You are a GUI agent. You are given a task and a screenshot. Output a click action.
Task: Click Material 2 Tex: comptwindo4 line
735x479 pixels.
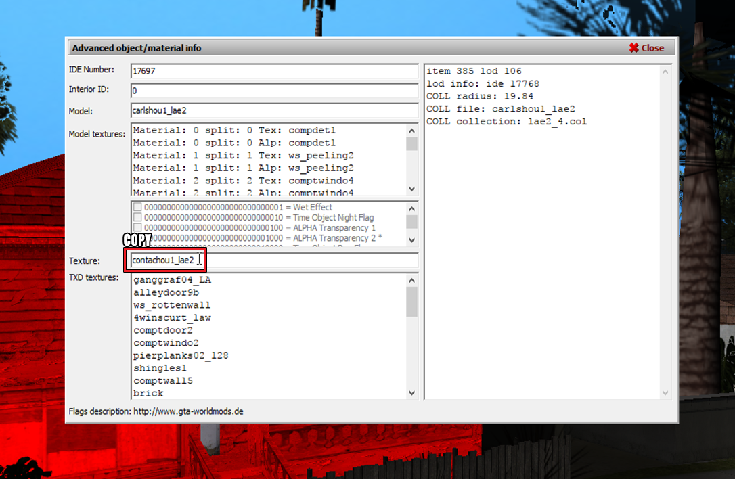[243, 181]
